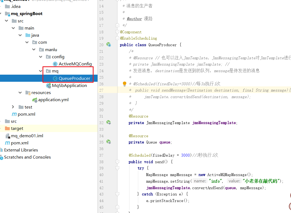Select the target folder row
This screenshot has width=291, height=213.
[49, 129]
